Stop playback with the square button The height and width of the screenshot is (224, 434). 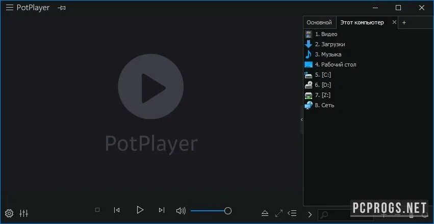point(97,210)
